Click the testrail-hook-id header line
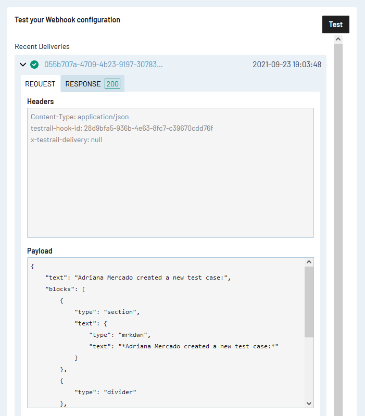This screenshot has width=365, height=416. tap(121, 128)
